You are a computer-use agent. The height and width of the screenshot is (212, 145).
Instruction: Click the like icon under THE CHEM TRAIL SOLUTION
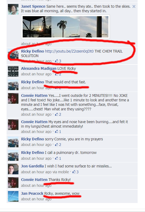coord(57,61)
